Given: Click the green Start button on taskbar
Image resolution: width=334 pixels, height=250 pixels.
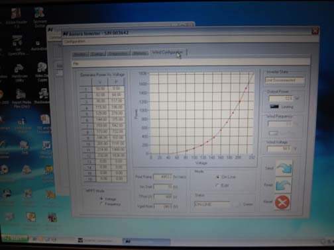Looking at the screenshot, I should coord(15,239).
